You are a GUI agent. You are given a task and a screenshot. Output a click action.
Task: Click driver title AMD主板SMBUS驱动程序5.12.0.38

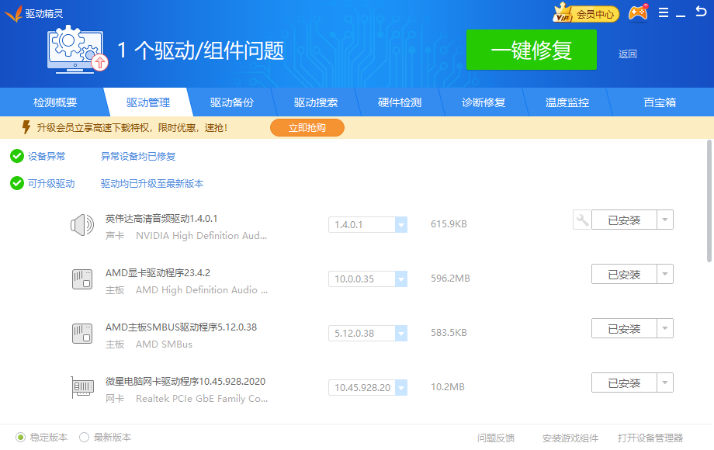[x=182, y=327]
